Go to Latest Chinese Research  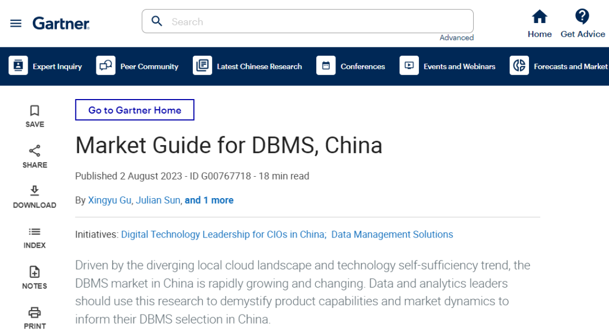click(x=248, y=66)
